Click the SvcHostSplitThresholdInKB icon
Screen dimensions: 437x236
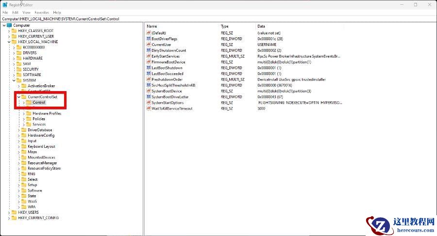pos(149,85)
